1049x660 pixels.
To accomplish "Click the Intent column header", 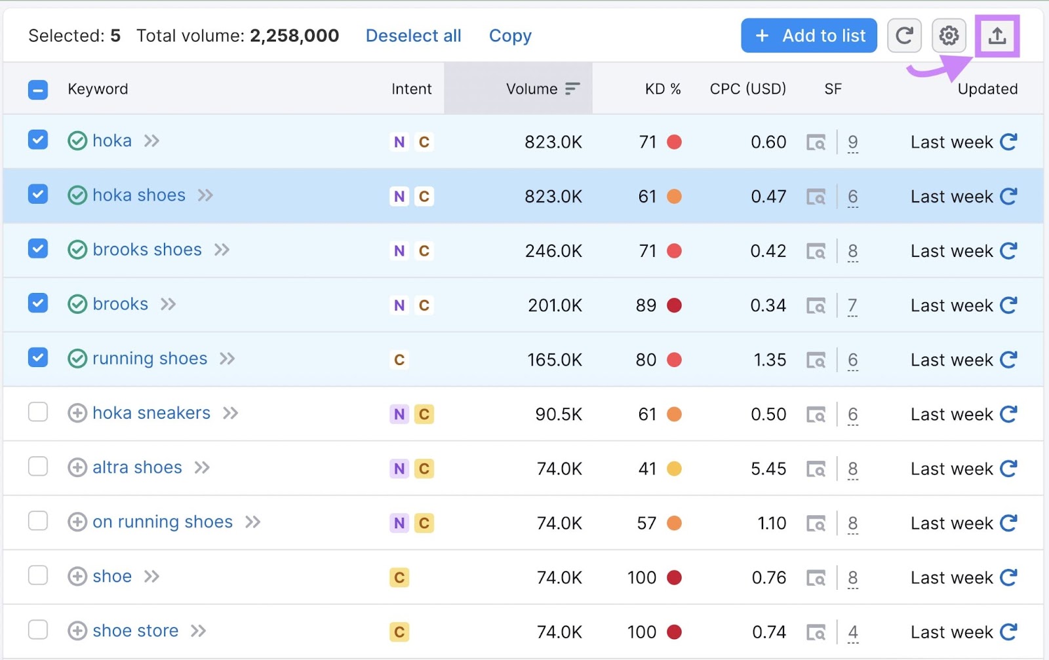I will coord(411,88).
